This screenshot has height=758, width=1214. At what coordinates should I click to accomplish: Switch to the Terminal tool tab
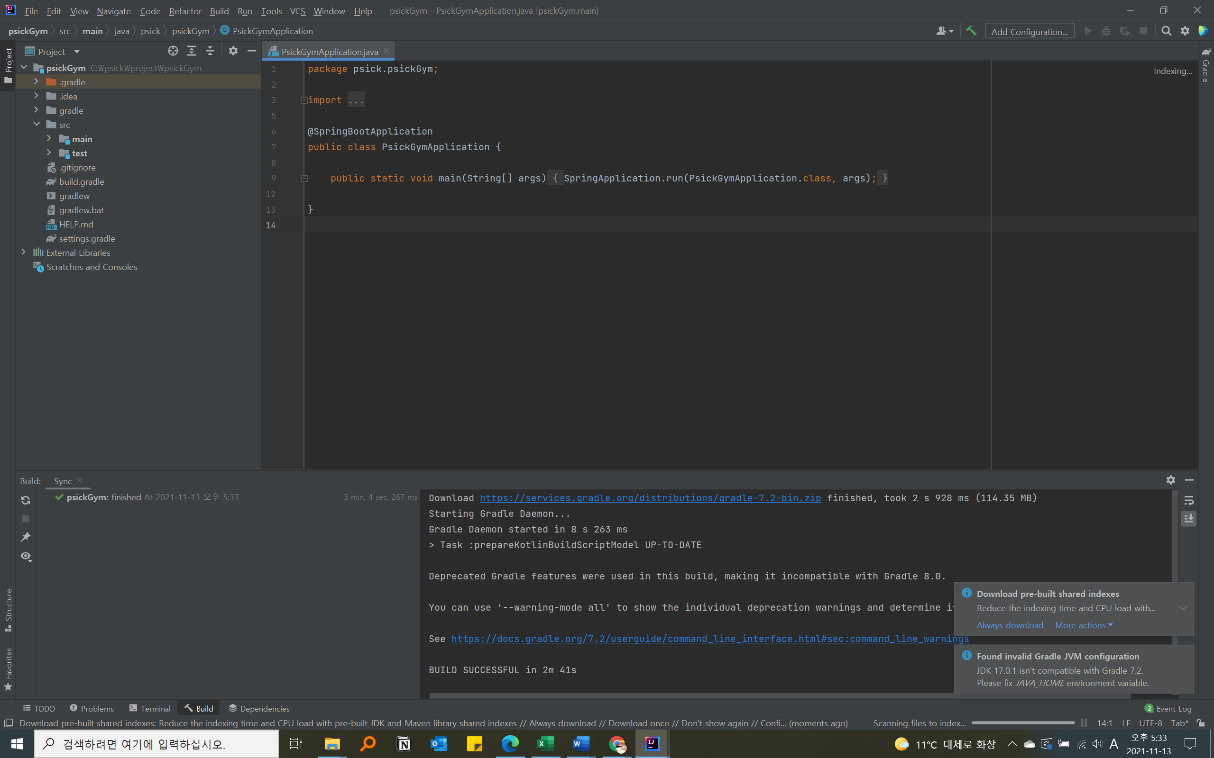[150, 708]
